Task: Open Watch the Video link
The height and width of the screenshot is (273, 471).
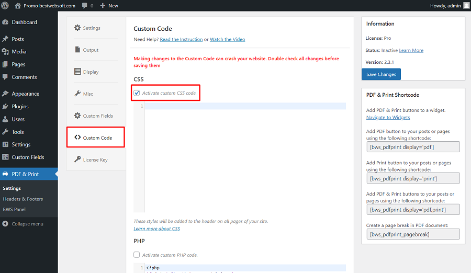Action: pos(228,39)
